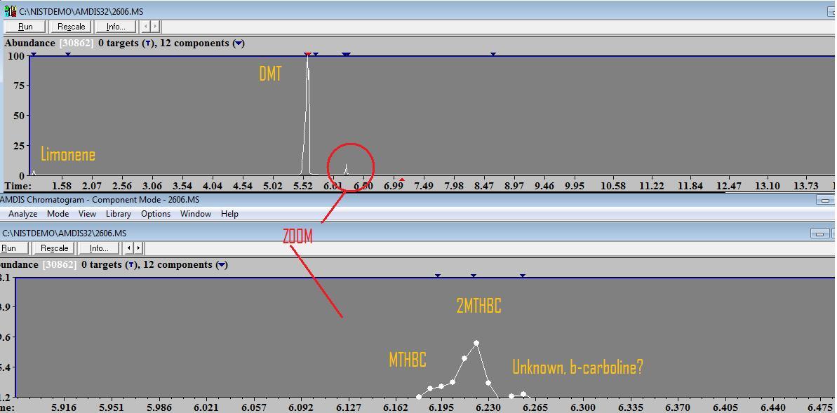Open the Options menu
Screen dimensions: 837x413
[156, 214]
